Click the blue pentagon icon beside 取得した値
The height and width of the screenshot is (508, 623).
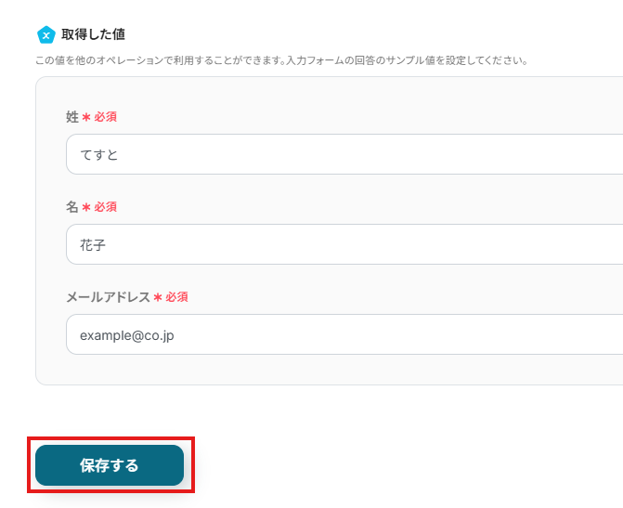tap(45, 35)
